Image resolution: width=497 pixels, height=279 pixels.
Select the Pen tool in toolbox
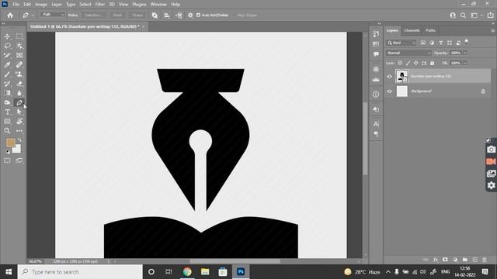19,102
